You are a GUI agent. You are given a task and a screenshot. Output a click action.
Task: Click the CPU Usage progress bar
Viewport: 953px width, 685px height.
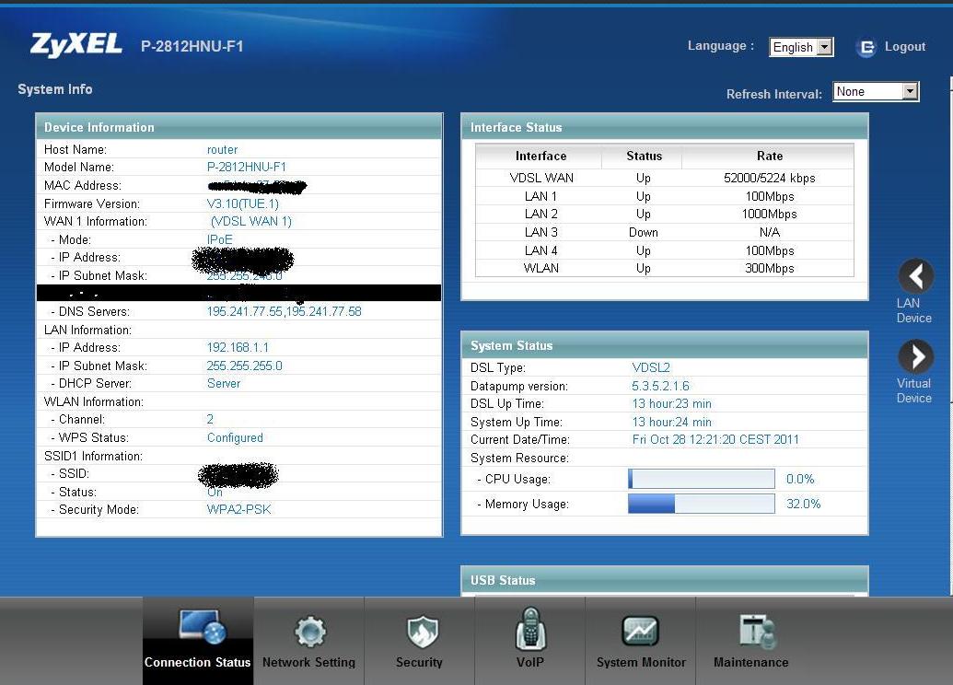702,479
